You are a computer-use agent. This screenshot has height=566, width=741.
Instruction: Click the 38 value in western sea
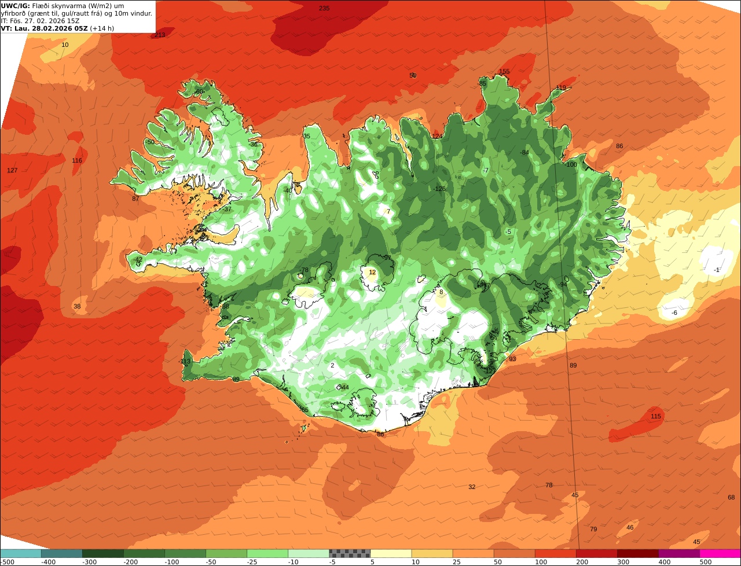tap(77, 306)
